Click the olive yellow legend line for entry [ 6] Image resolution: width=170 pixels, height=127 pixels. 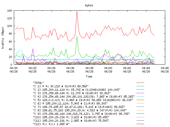[x=140, y=103]
